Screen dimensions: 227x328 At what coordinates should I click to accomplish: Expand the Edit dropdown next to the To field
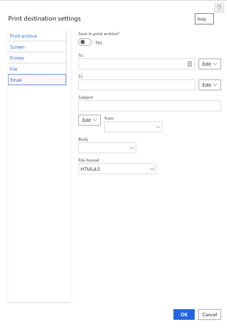pyautogui.click(x=209, y=64)
